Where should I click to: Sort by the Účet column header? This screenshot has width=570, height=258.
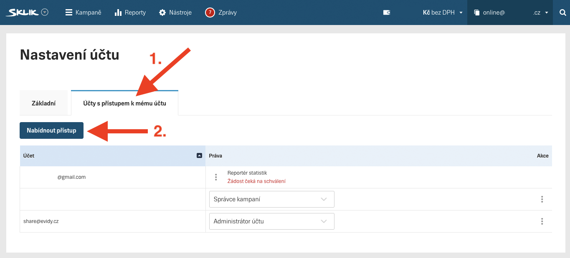pyautogui.click(x=113, y=155)
